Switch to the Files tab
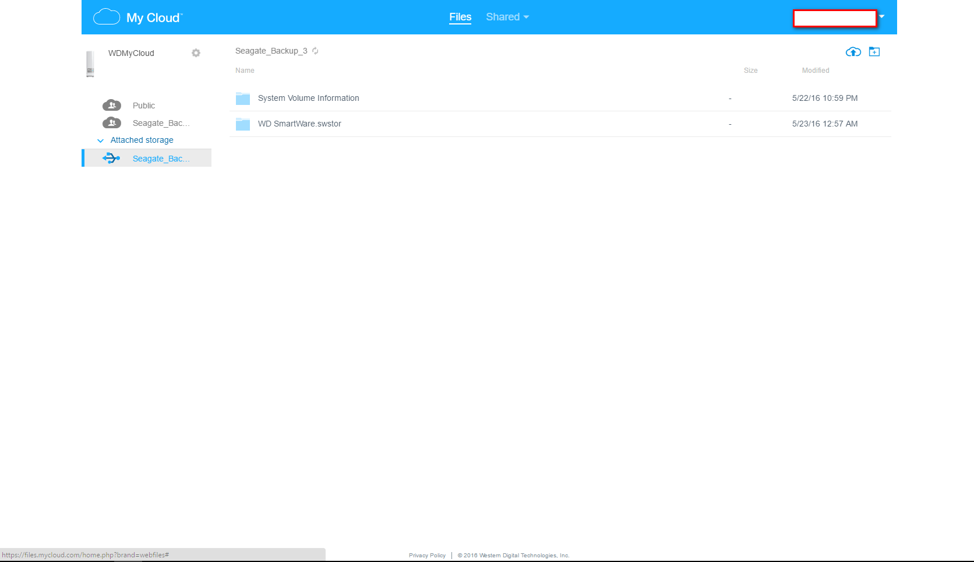 pos(460,17)
